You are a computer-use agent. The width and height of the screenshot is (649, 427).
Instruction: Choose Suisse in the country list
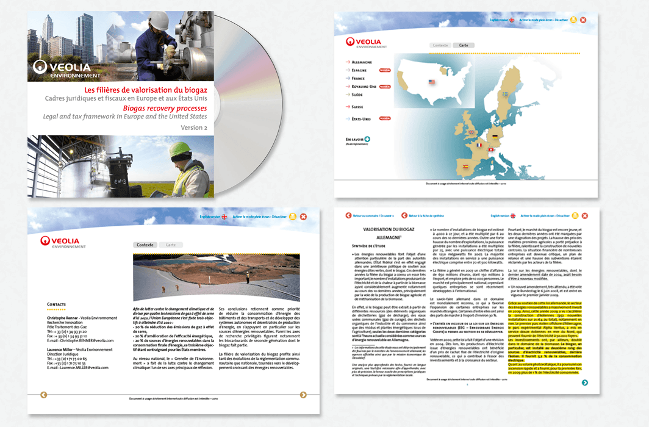point(354,107)
